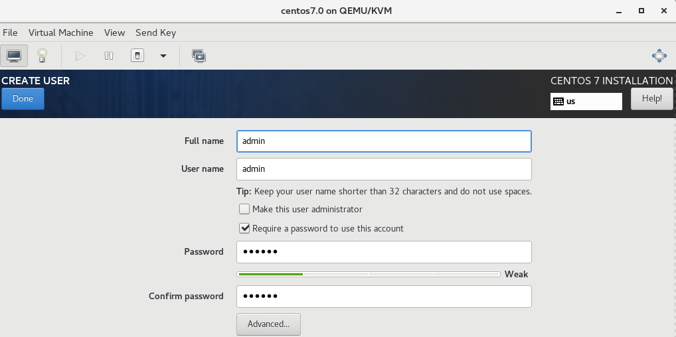Image resolution: width=676 pixels, height=337 pixels.
Task: Click the blue Done button
Action: (x=23, y=99)
